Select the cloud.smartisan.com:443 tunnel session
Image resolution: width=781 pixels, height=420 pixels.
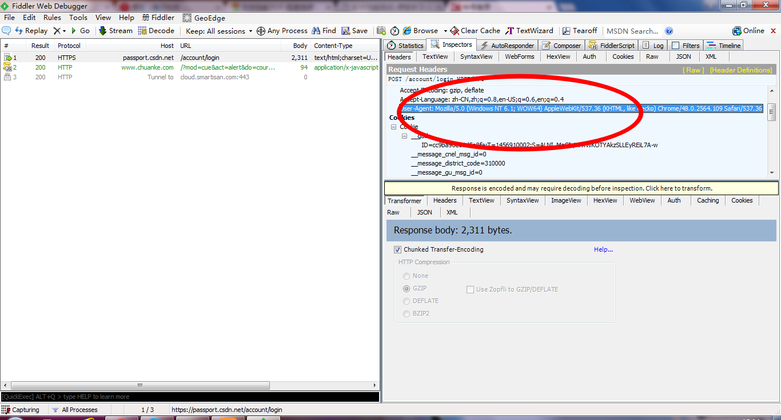(190, 77)
